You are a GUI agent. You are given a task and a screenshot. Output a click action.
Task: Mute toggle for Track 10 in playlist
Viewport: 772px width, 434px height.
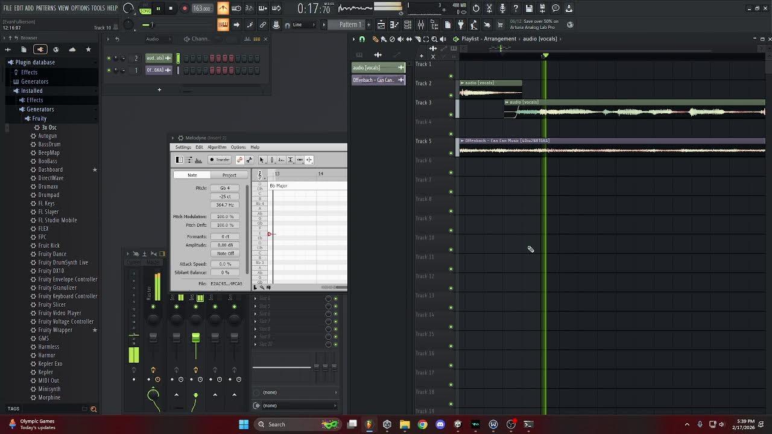451,250
